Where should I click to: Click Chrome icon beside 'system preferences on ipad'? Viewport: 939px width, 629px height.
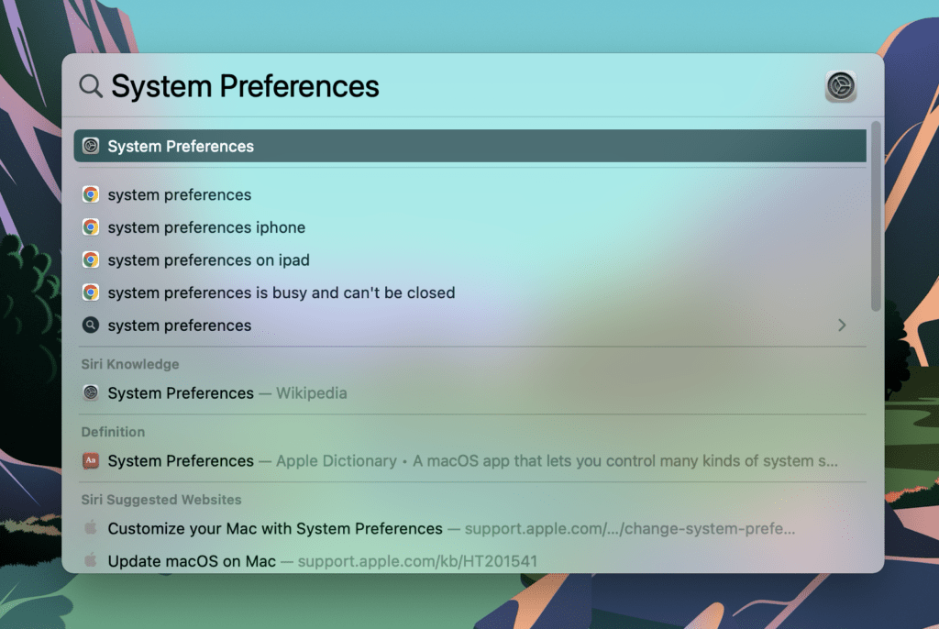pyautogui.click(x=91, y=260)
